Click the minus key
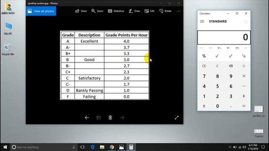Image resolution: width=269 pixels, height=151 pixels. pyautogui.click(x=244, y=86)
